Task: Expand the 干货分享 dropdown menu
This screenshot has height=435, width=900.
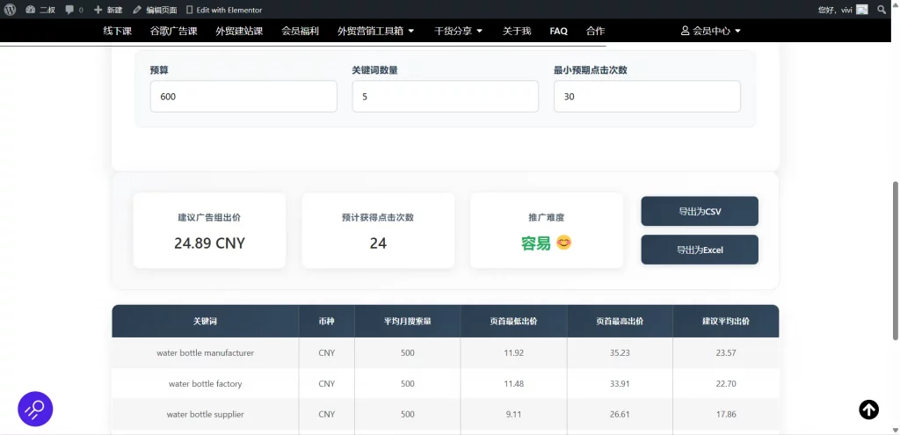Action: pos(459,31)
